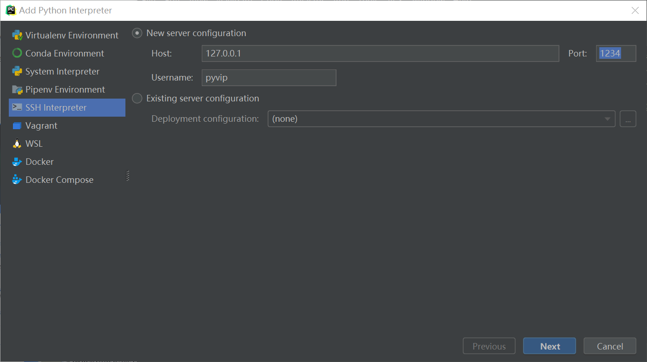Screen dimensions: 647x362
Task: Choose Conda Environment in the sidebar
Action: click(x=67, y=53)
